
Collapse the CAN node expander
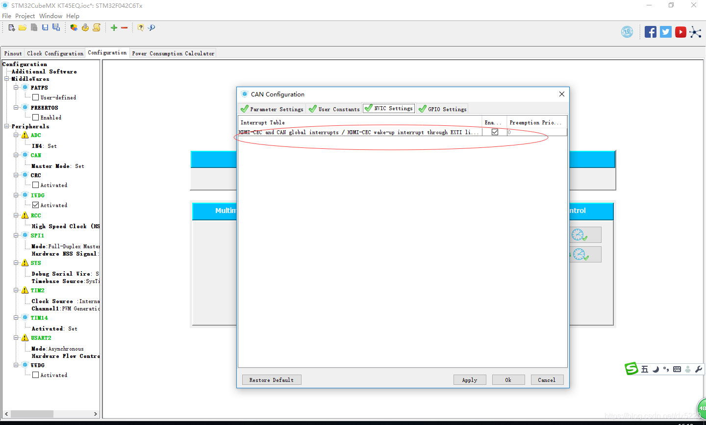click(16, 155)
